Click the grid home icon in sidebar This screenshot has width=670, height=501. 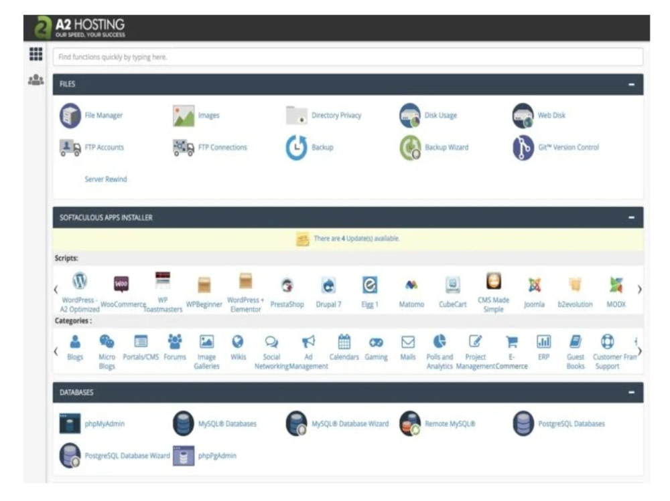point(36,55)
